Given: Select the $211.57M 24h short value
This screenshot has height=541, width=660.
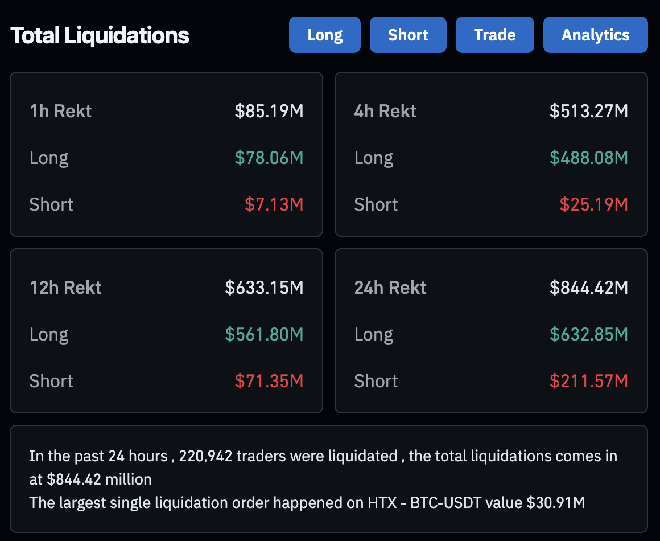Looking at the screenshot, I should click(x=589, y=381).
